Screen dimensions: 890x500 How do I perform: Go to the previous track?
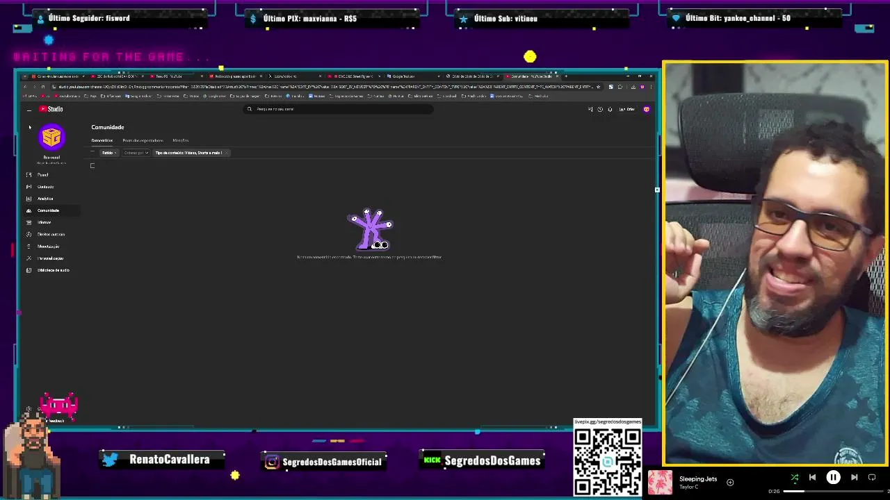pyautogui.click(x=812, y=477)
